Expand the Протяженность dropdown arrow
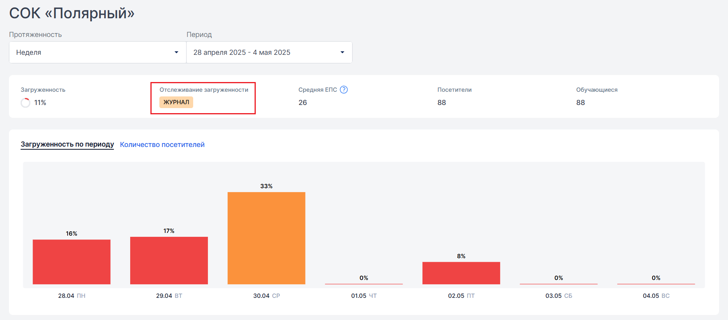Image resolution: width=728 pixels, height=320 pixels. 176,52
